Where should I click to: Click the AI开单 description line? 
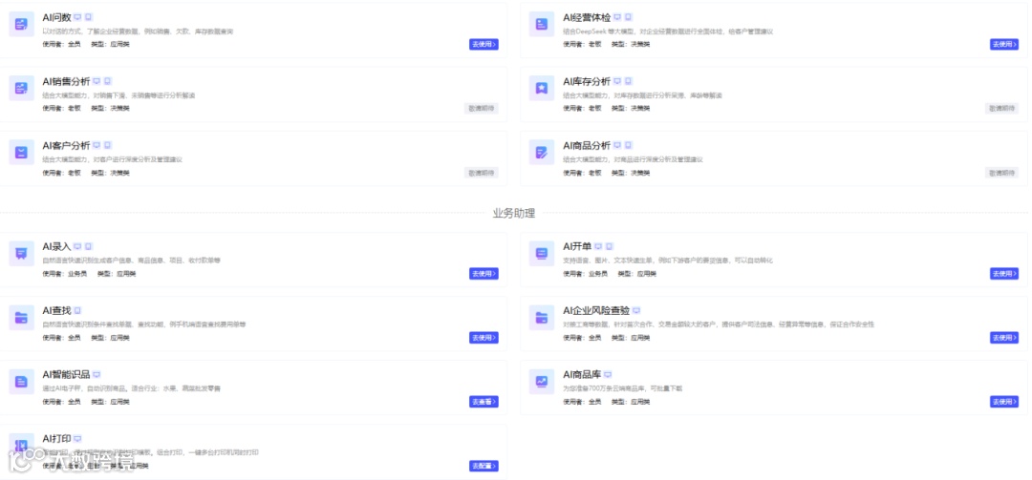[x=667, y=261]
